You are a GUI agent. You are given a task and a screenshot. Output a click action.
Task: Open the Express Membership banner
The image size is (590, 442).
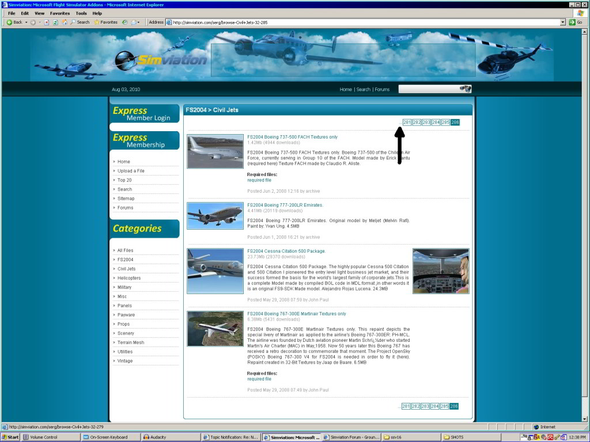coord(145,140)
